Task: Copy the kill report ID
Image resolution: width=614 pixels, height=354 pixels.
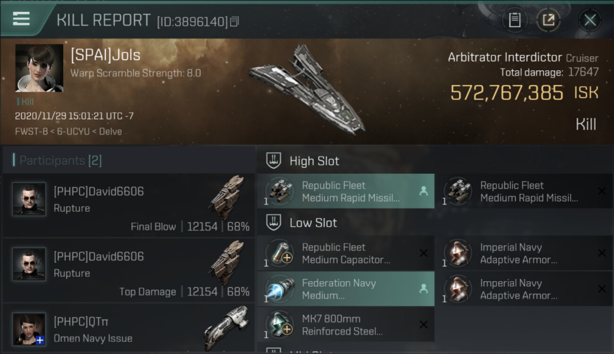Action: coord(235,21)
